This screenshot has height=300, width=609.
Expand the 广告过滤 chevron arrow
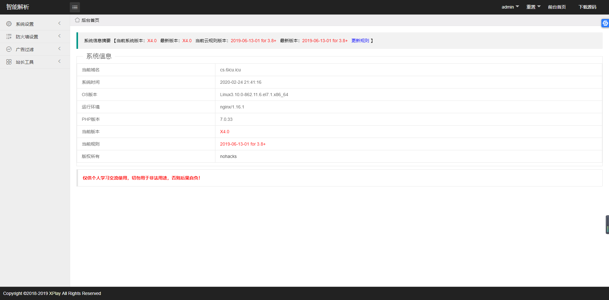pyautogui.click(x=59, y=49)
